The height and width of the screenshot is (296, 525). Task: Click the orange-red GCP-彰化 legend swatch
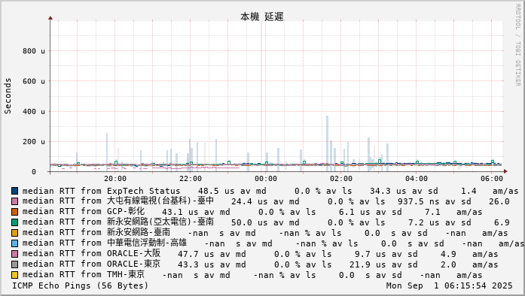(14, 212)
